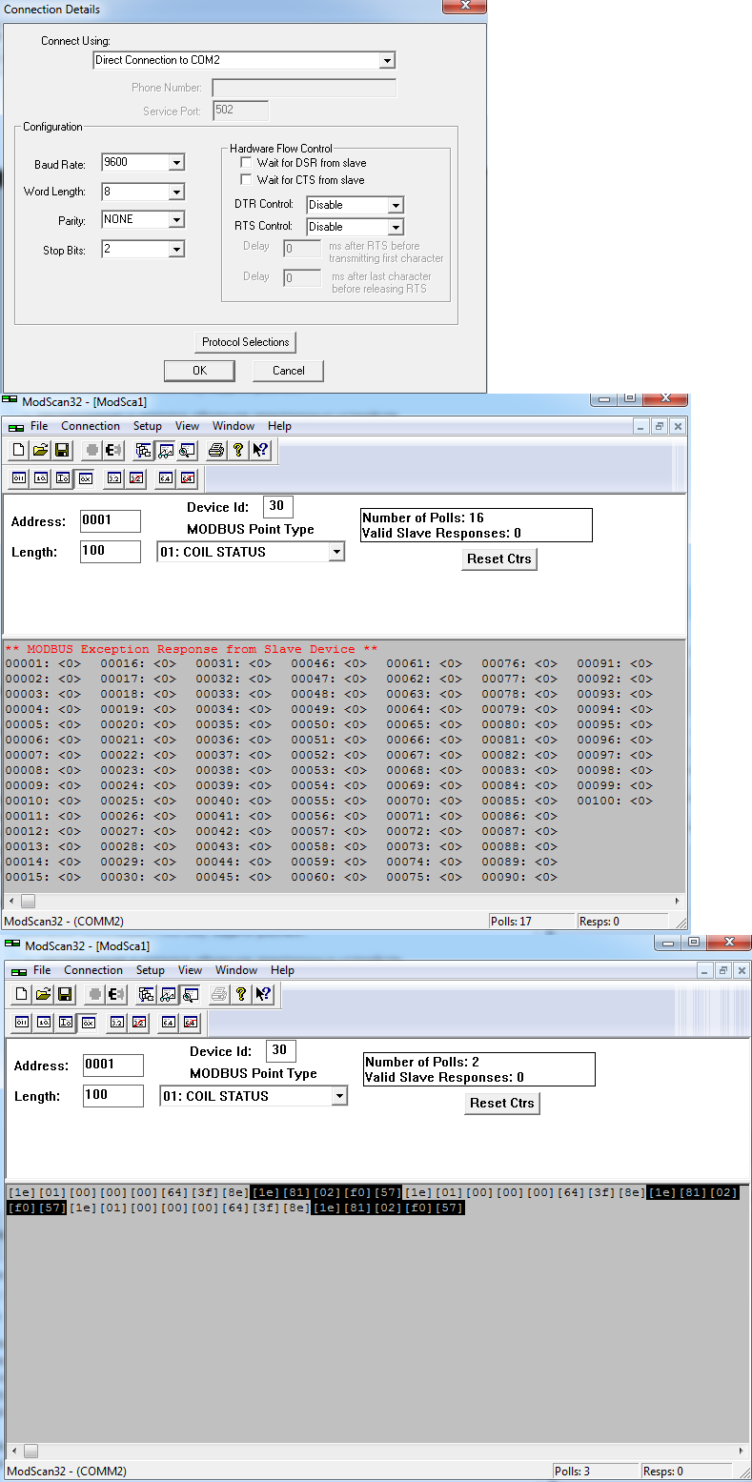Select decimal display format icon, 16-polls window
This screenshot has height=1482, width=752.
(41, 478)
